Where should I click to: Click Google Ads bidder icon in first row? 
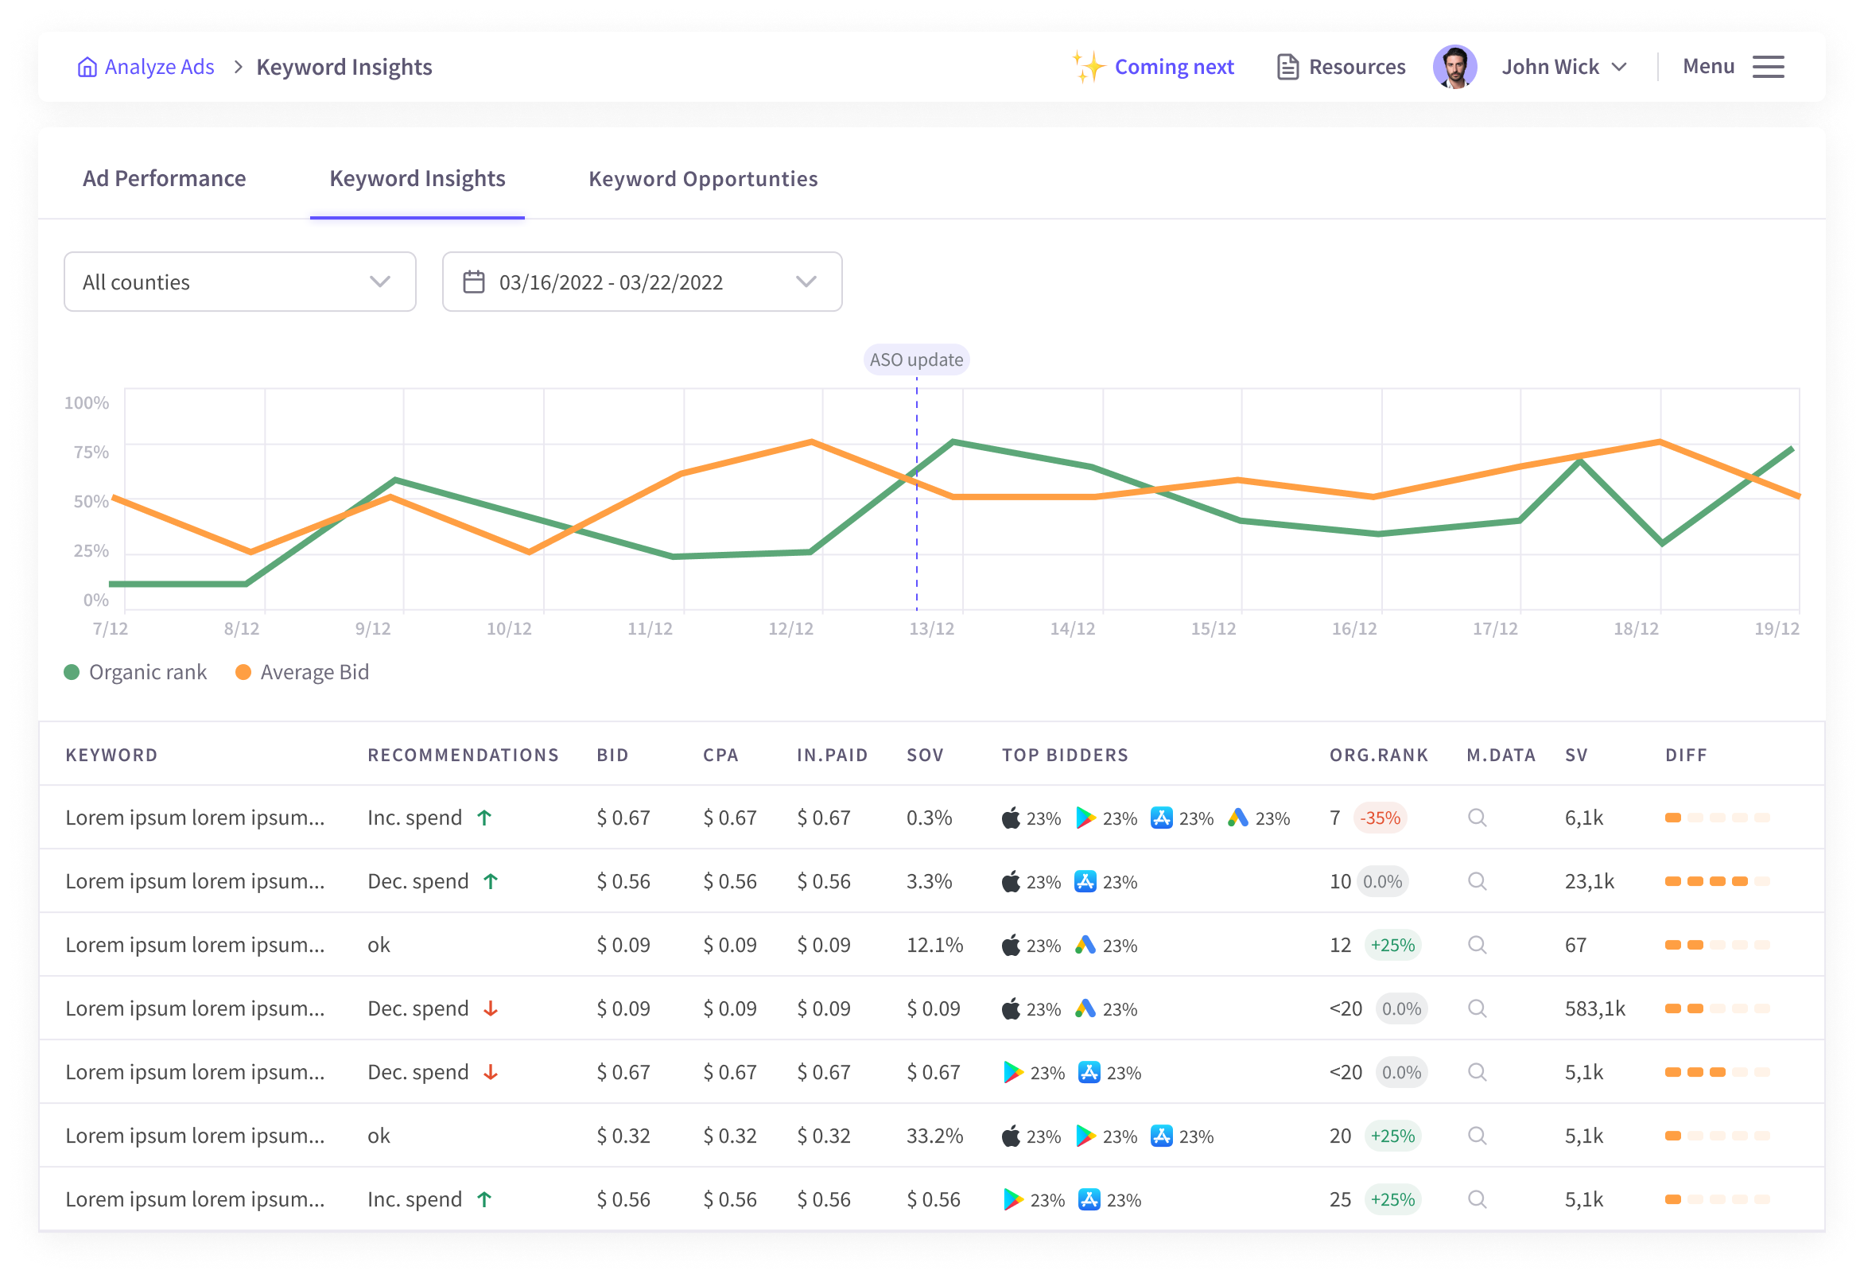click(1237, 818)
